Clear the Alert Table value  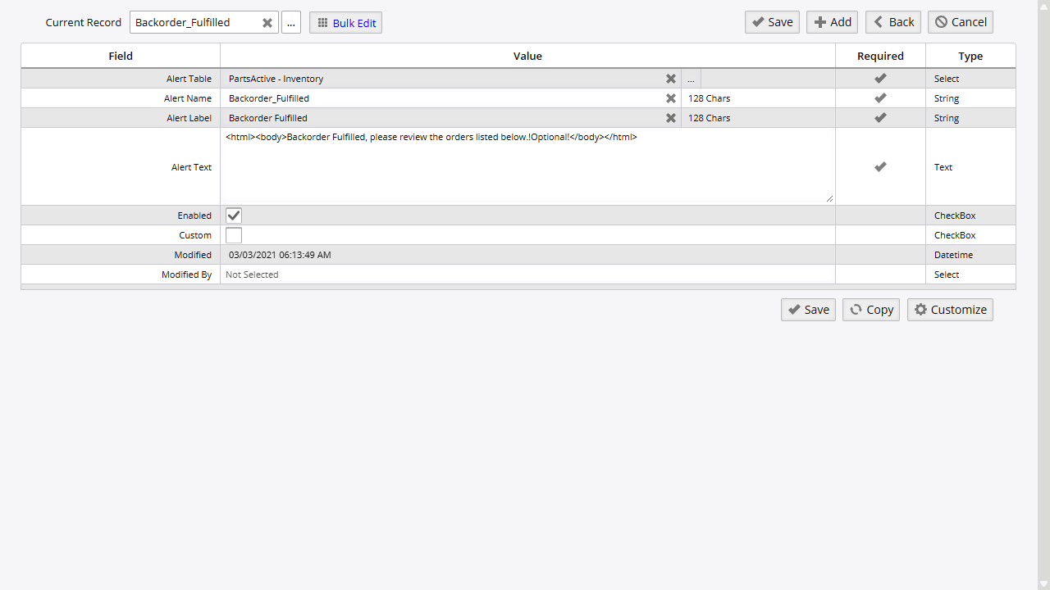click(671, 79)
